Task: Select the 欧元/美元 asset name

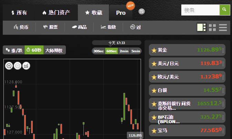Action: pyautogui.click(x=168, y=77)
